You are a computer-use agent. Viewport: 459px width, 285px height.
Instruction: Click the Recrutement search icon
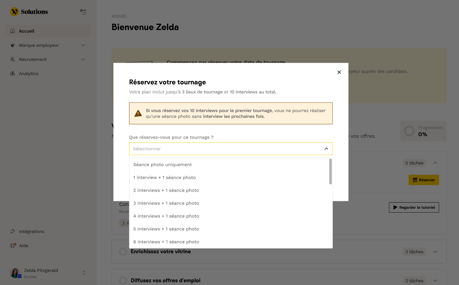pos(13,59)
